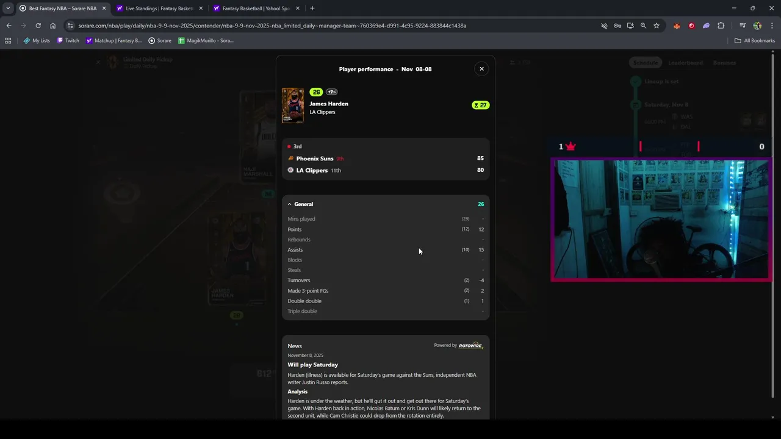Viewport: 781px width, 439px height.
Task: Open media controls icon
Action: [x=743, y=26]
